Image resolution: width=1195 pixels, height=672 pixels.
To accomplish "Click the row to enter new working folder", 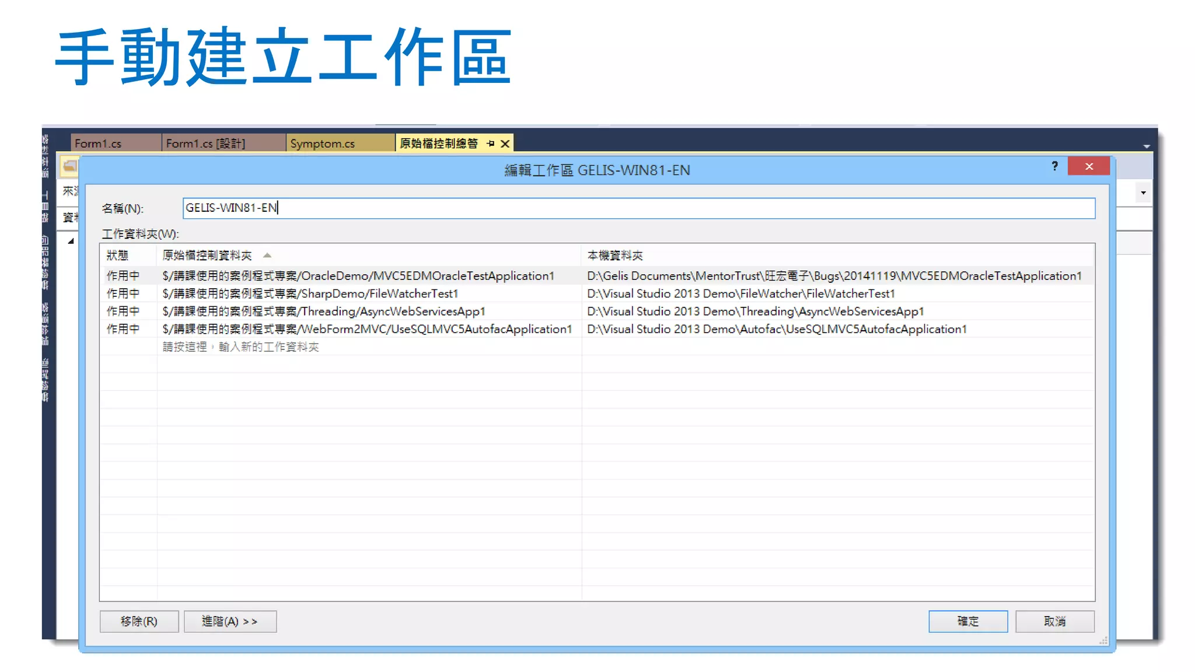I will [240, 347].
